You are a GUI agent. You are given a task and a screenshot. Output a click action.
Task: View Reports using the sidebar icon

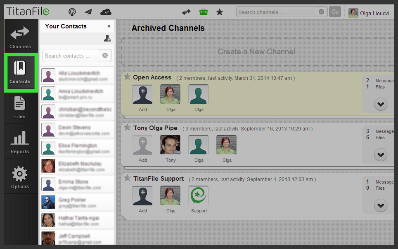click(21, 141)
